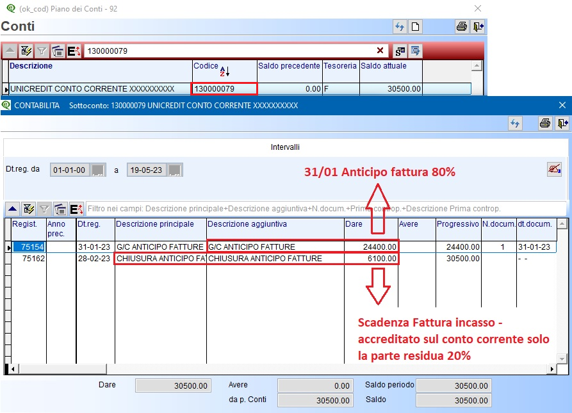
Task: Click Dare amount 6100.00 cell
Action: click(371, 259)
